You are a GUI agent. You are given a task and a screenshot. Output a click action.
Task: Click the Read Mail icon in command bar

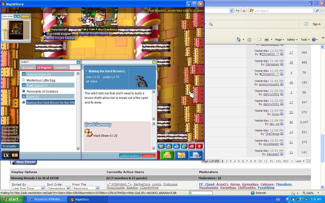click(x=259, y=40)
